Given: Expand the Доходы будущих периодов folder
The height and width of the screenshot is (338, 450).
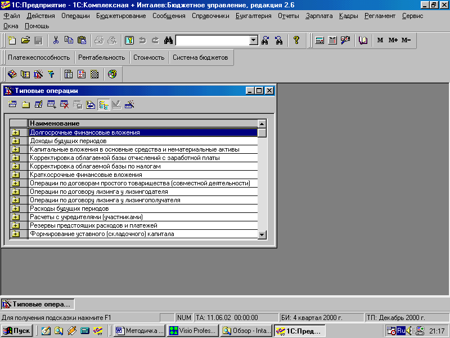Looking at the screenshot, I should click(16, 141).
